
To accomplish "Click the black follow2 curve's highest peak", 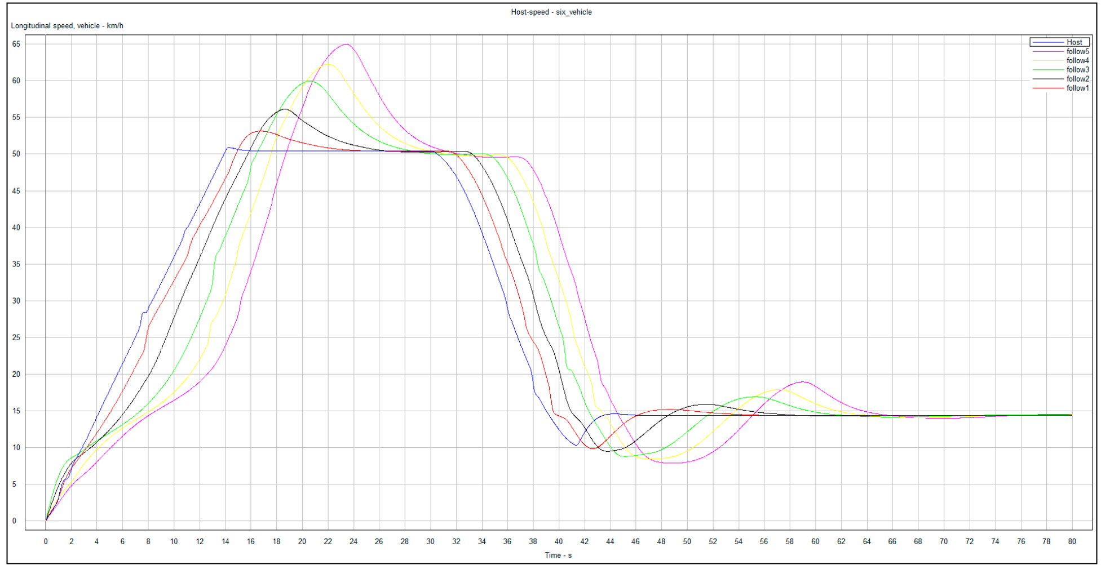I will (285, 109).
